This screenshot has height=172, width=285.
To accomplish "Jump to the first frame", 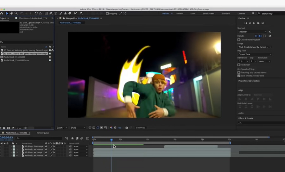I will (245, 23).
